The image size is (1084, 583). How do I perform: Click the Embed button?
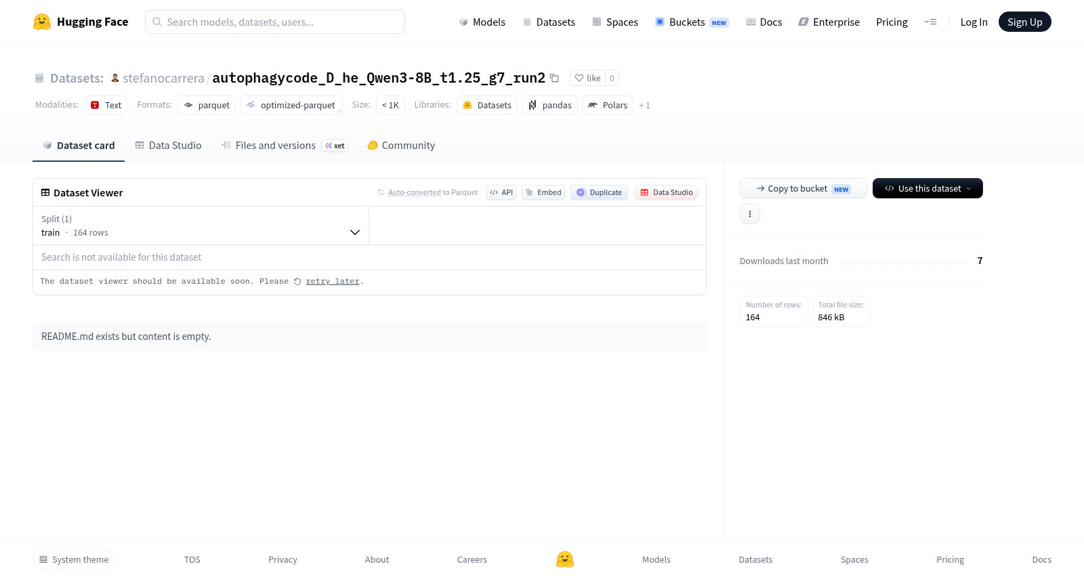543,192
